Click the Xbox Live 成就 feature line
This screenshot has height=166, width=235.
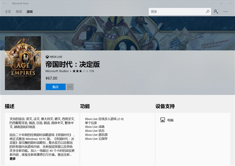(x=95, y=127)
